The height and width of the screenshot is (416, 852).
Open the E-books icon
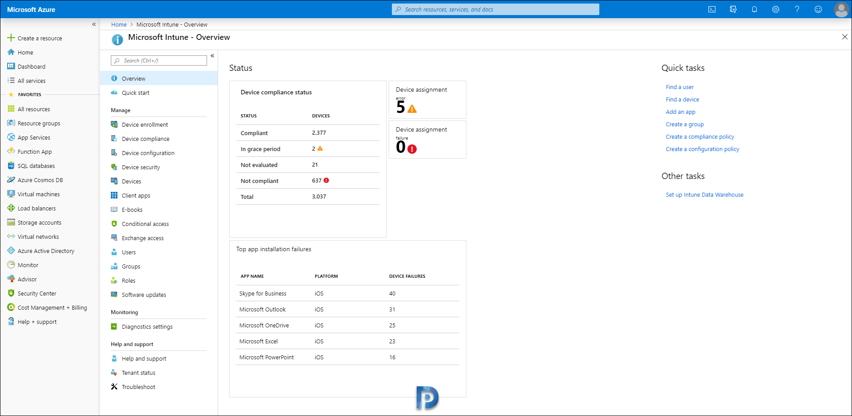click(114, 210)
